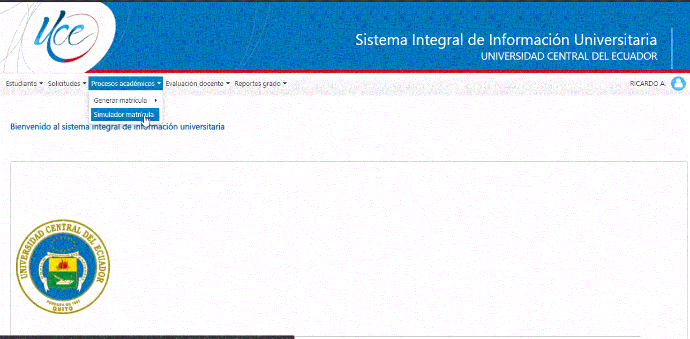
Task: Click the Bienvenido al sistema integral text
Action: pos(117,127)
